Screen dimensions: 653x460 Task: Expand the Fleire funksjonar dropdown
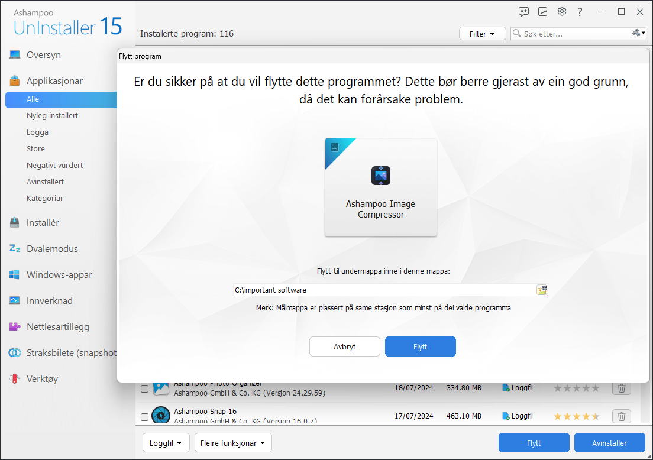coord(233,442)
